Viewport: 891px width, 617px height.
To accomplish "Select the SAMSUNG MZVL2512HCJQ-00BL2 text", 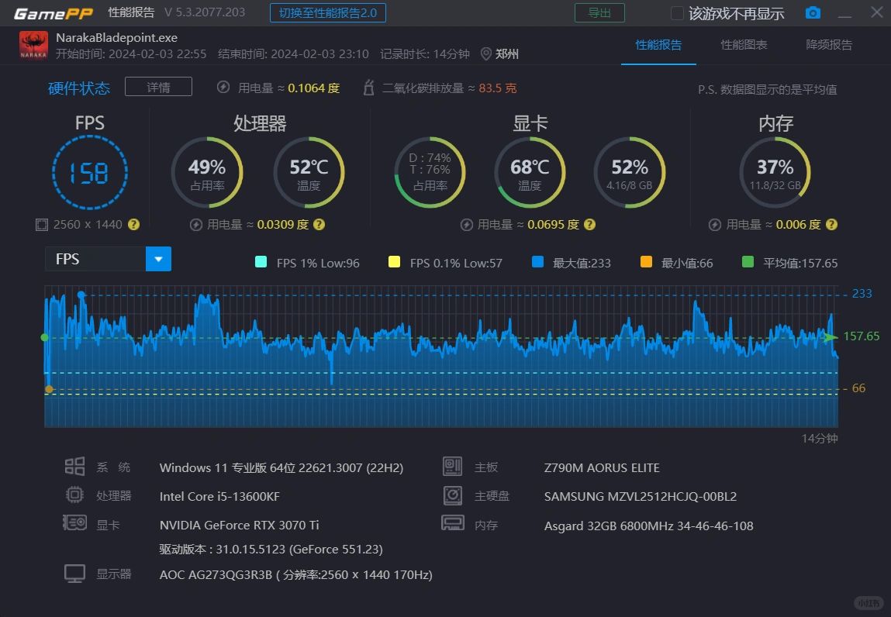I will click(x=641, y=496).
